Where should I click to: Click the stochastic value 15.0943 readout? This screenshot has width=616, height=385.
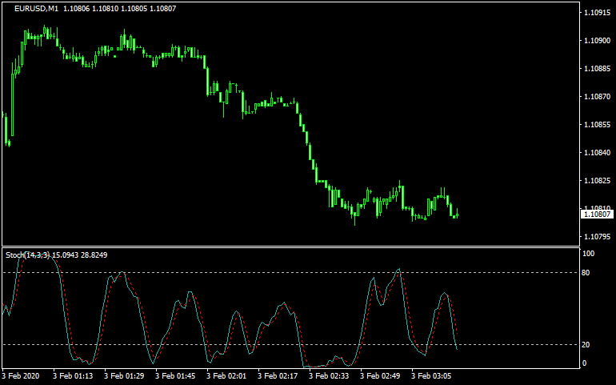66,255
